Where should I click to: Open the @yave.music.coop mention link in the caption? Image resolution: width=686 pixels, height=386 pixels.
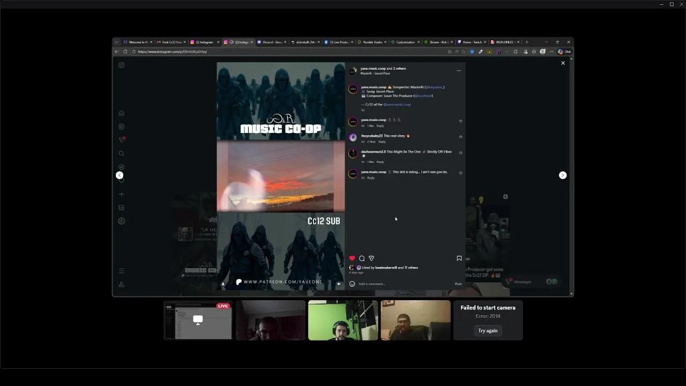397,105
